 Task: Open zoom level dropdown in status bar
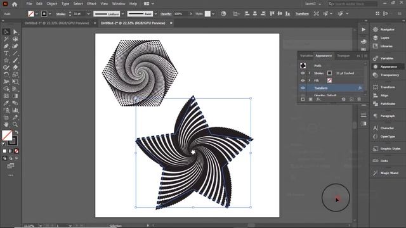point(41,225)
